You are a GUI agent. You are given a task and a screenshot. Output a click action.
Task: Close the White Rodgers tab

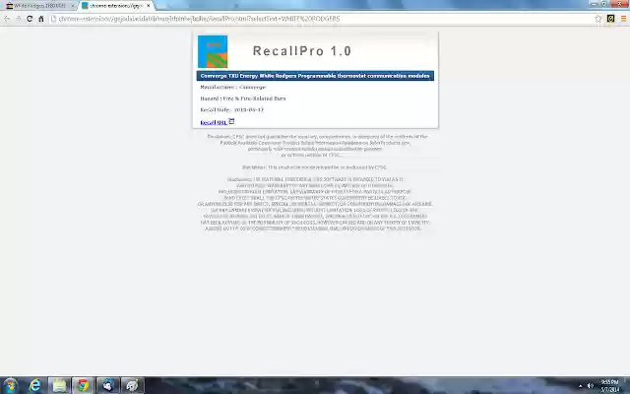tap(73, 6)
